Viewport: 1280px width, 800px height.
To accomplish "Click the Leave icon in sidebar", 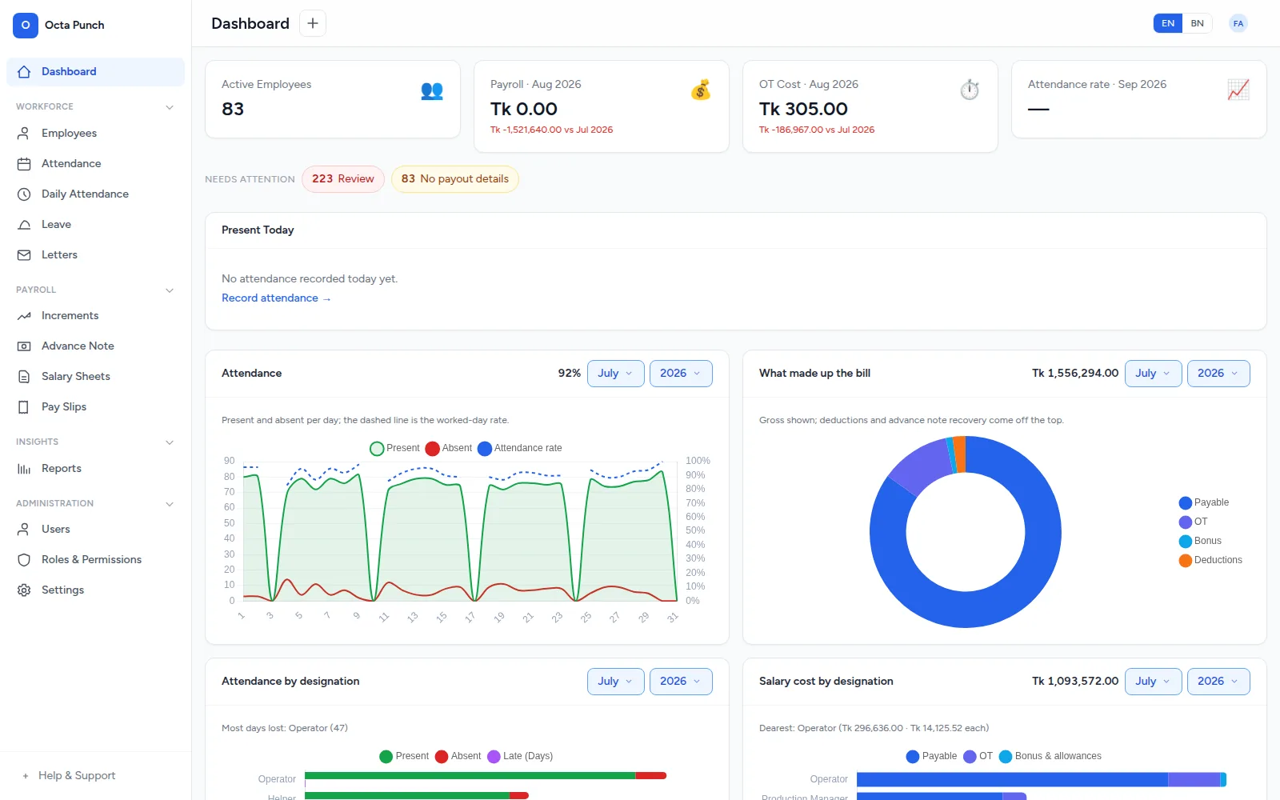I will coord(24,225).
